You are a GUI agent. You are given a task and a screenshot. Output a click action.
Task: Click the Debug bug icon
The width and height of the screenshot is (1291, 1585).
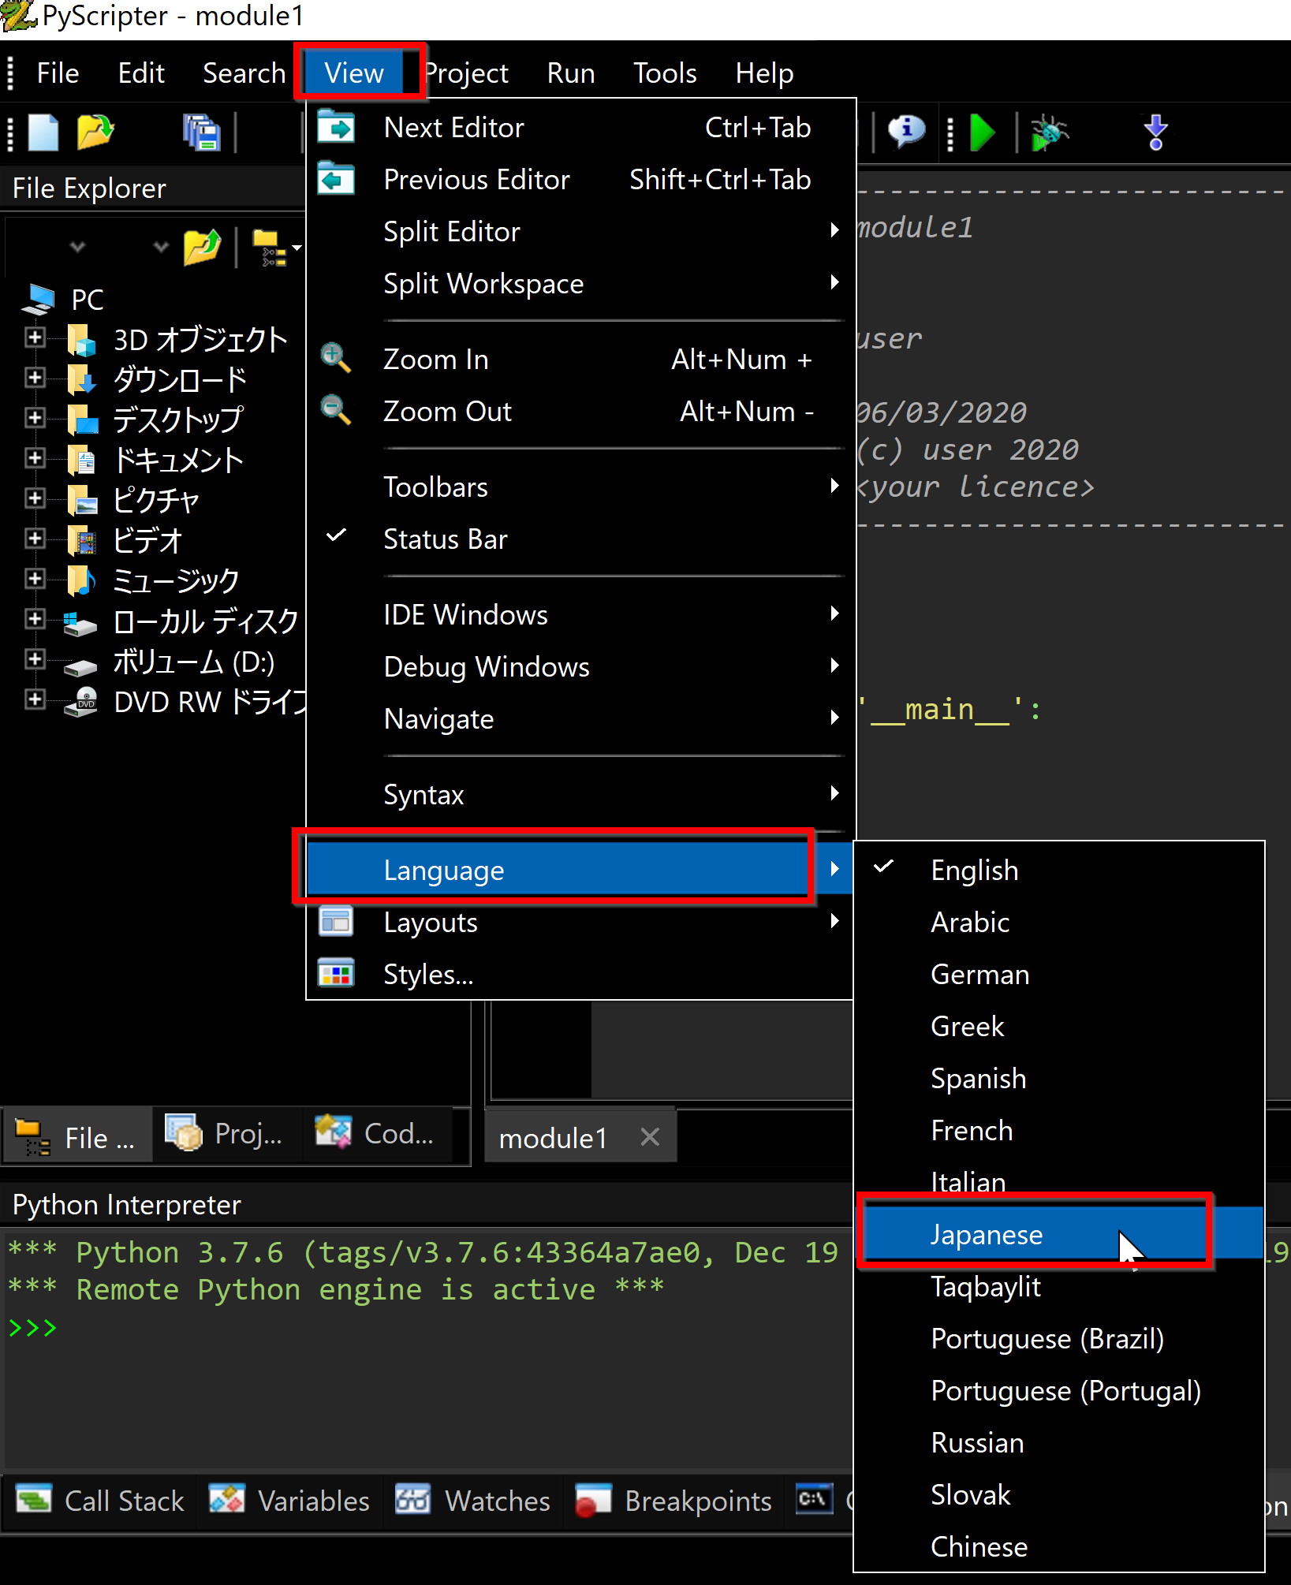1049,132
